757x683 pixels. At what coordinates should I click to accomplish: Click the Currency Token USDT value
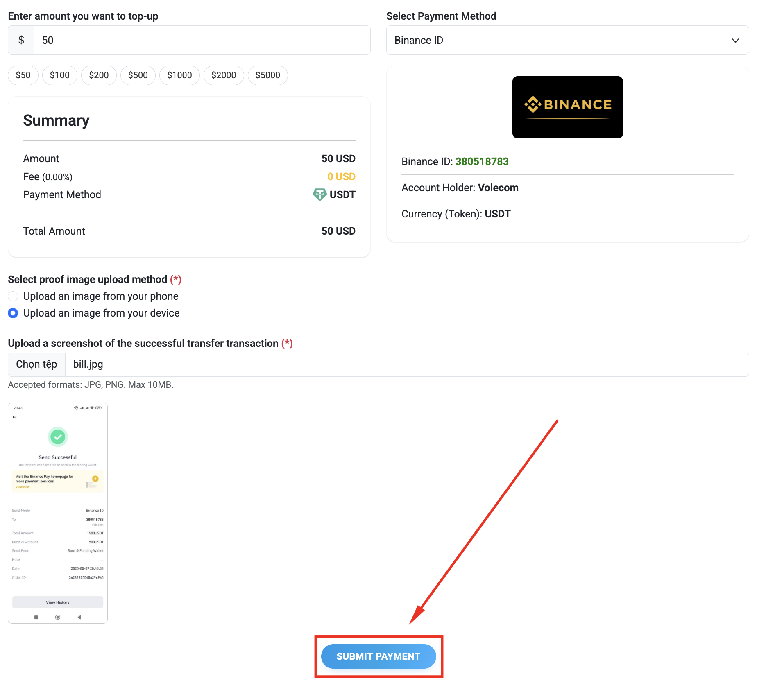[498, 214]
